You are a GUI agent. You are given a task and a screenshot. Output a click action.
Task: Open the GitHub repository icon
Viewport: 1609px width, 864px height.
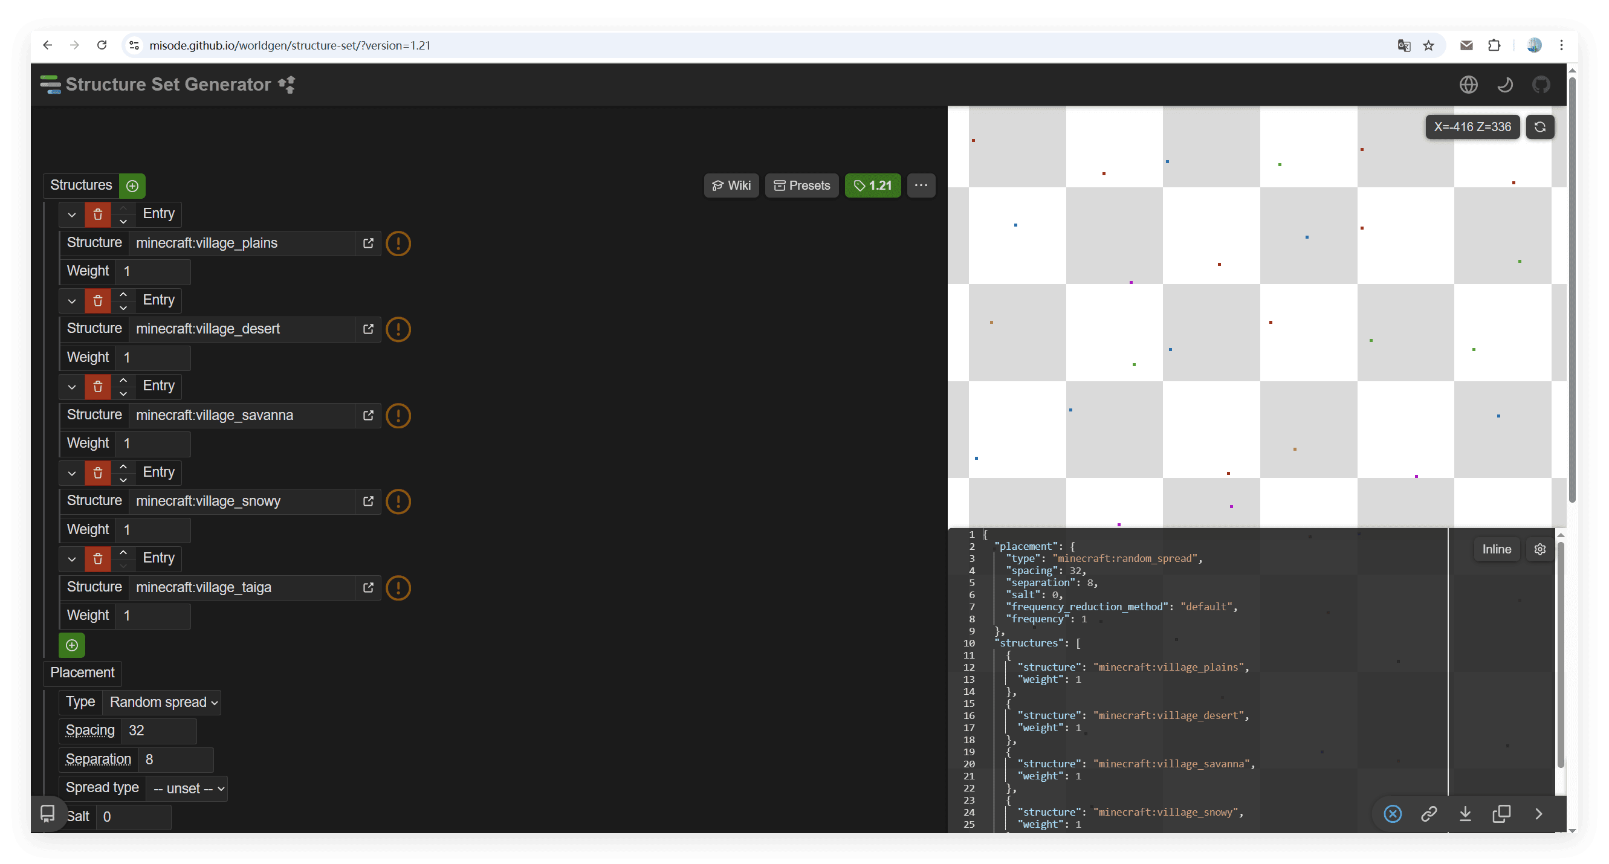pyautogui.click(x=1540, y=84)
